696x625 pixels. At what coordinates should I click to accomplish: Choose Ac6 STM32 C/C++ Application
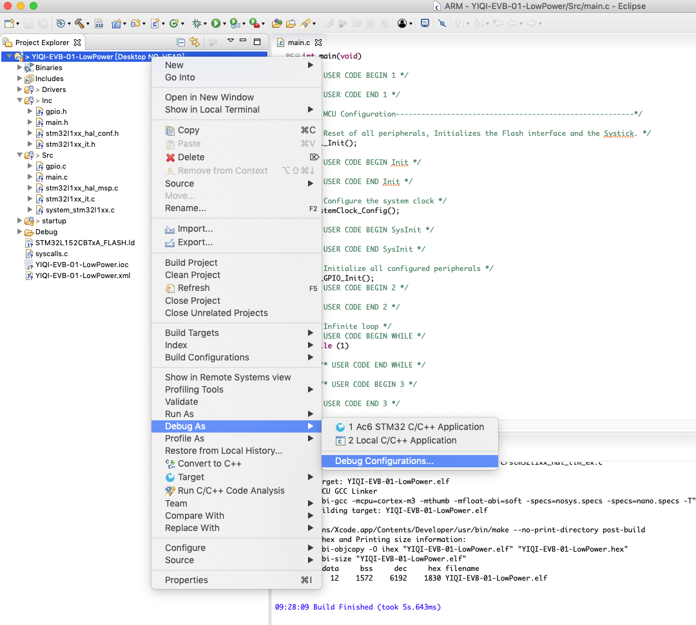click(410, 427)
